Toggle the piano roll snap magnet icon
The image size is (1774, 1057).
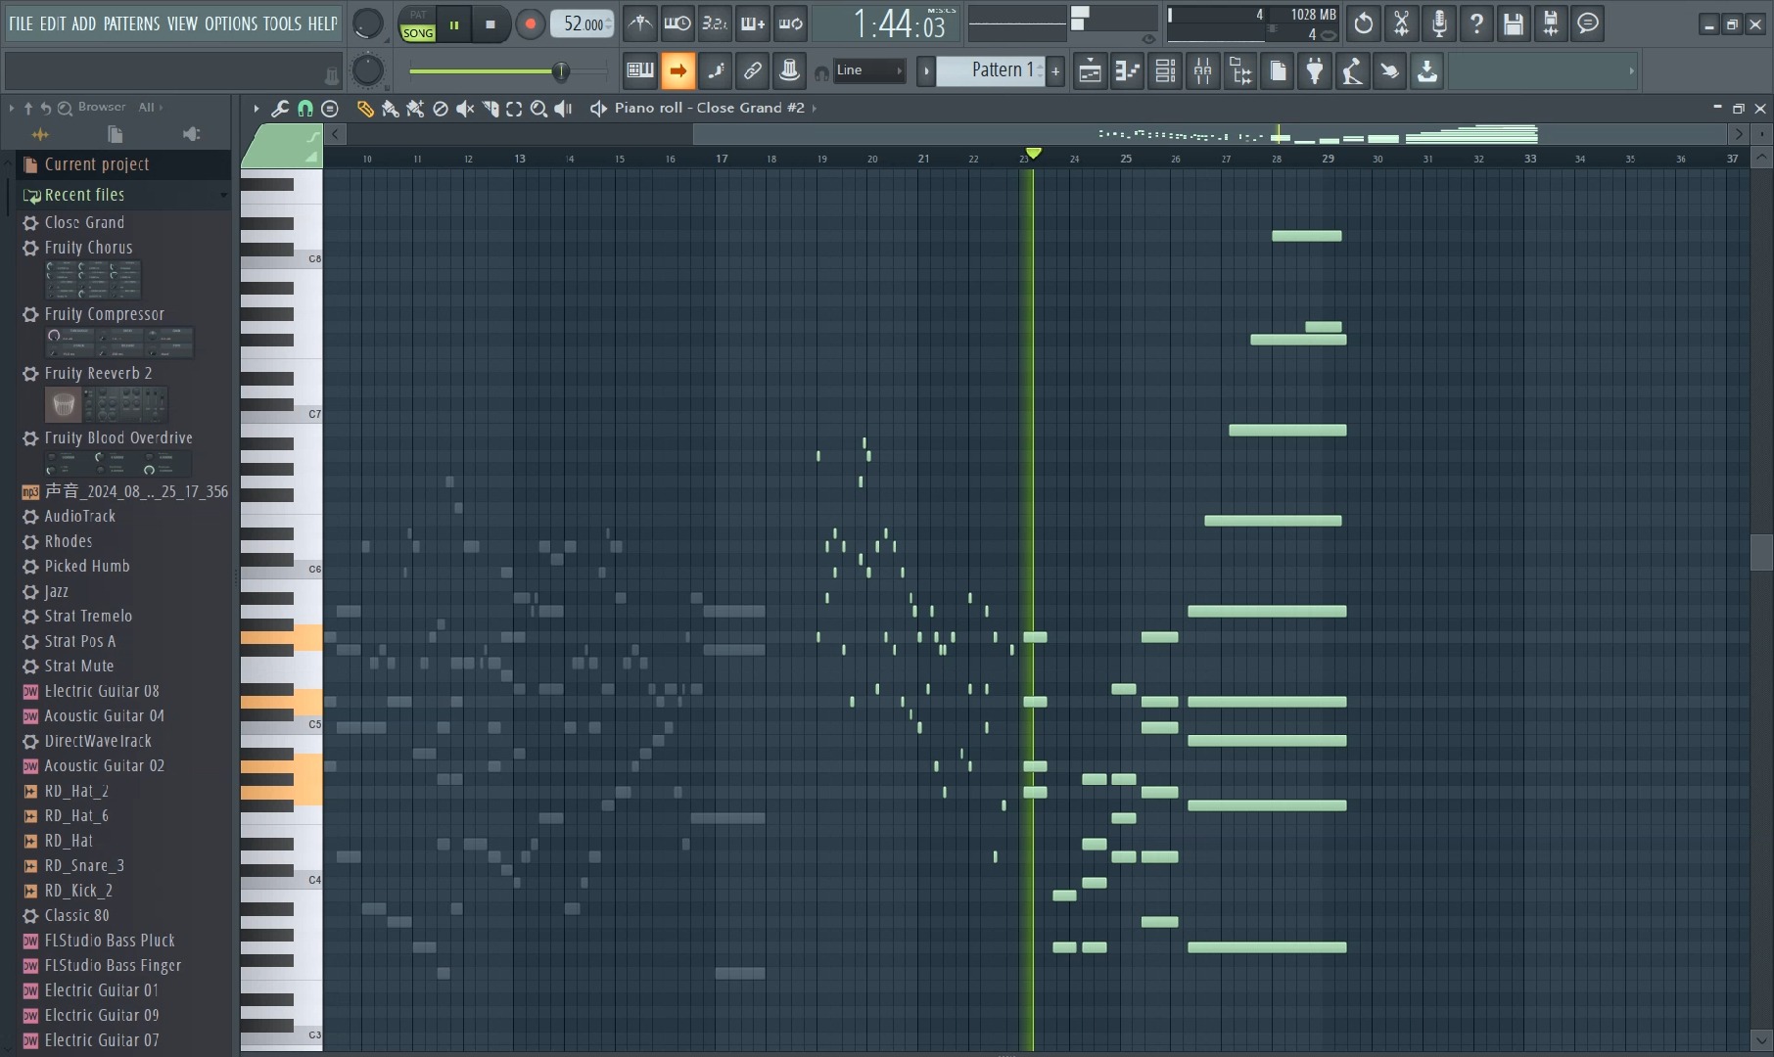coord(305,109)
